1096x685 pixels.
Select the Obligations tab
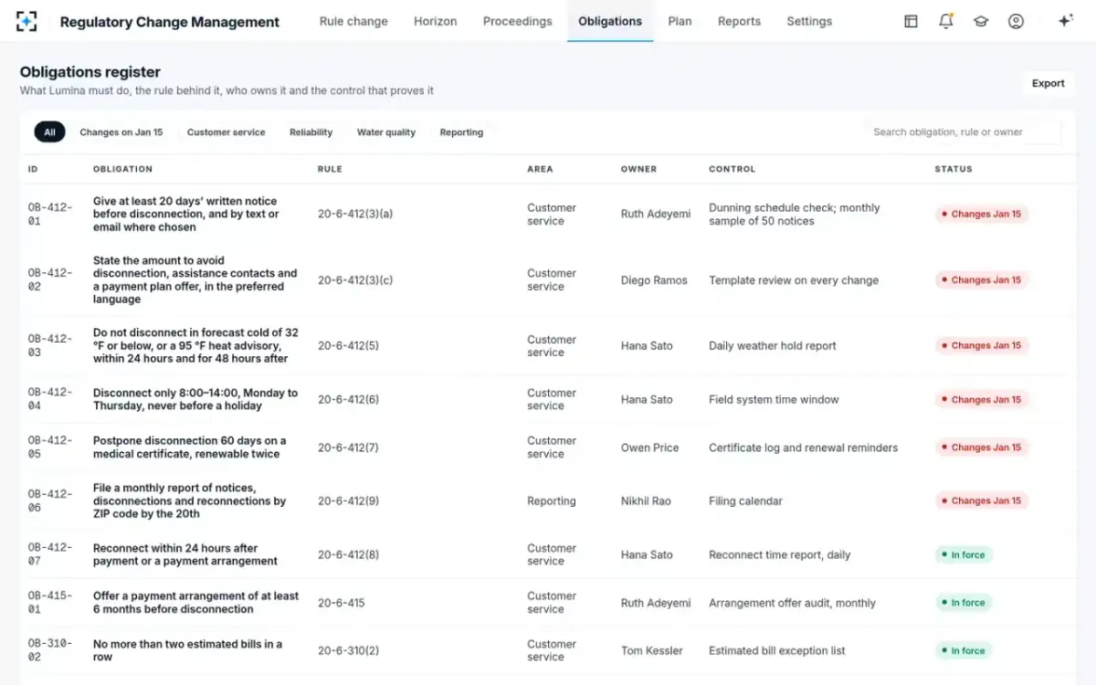610,21
